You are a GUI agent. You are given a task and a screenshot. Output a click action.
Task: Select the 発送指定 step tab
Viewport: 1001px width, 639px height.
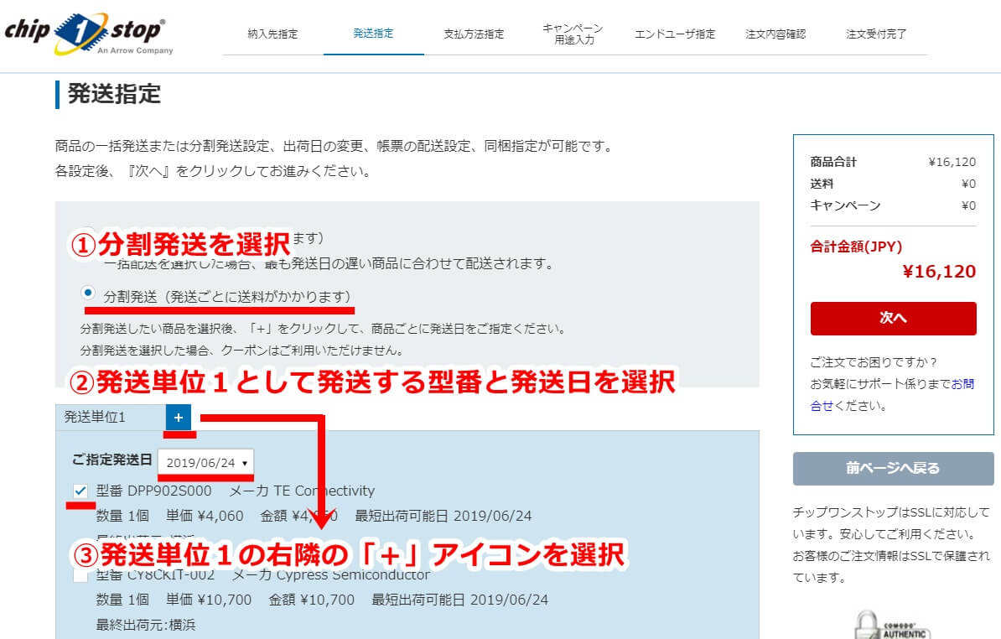tap(373, 34)
